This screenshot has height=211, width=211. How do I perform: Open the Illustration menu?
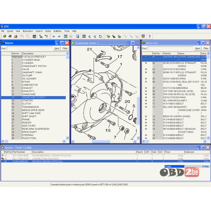(28, 31)
